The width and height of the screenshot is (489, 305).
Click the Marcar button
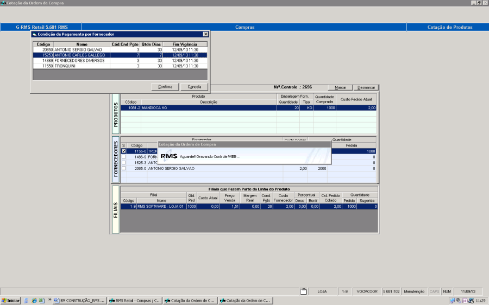pos(340,87)
